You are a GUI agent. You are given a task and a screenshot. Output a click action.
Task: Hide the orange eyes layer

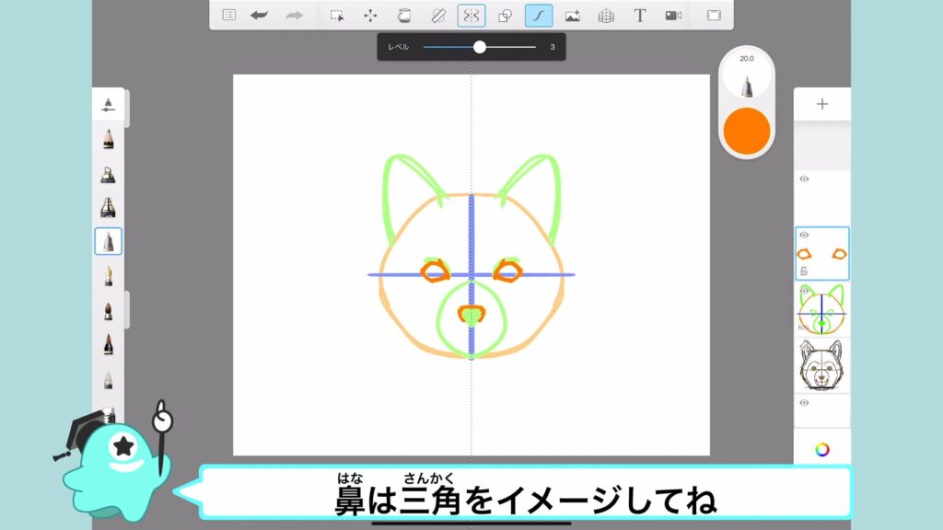tap(804, 236)
